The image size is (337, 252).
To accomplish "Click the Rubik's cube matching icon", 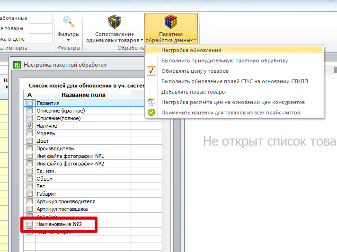I will coord(115,22).
